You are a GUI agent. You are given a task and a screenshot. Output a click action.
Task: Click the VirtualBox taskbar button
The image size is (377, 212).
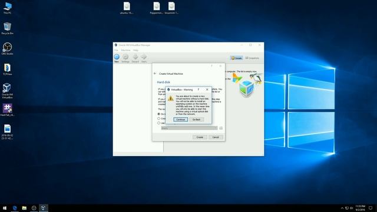pos(43,208)
